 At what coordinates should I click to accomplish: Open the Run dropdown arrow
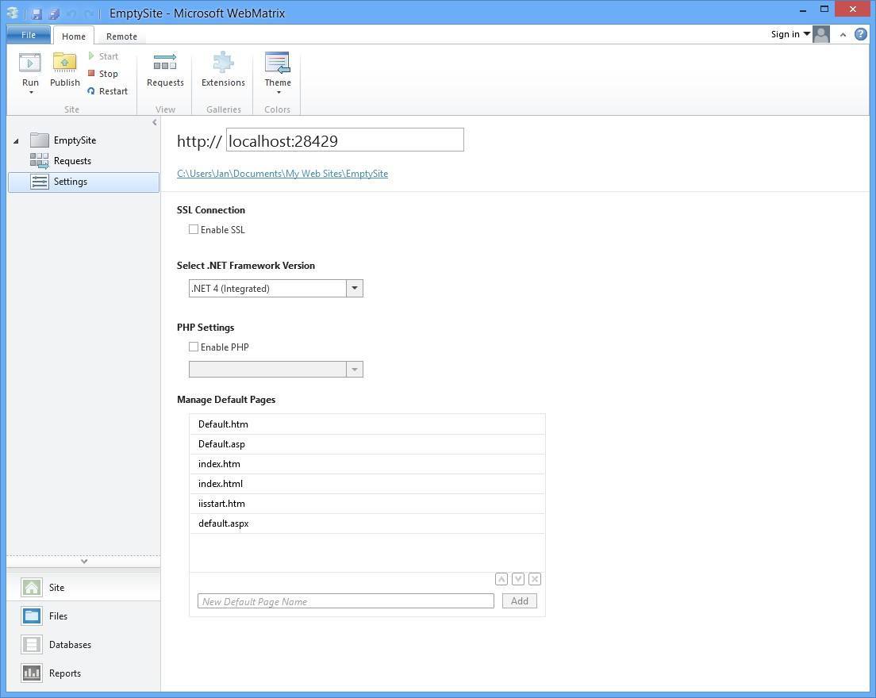pyautogui.click(x=31, y=93)
